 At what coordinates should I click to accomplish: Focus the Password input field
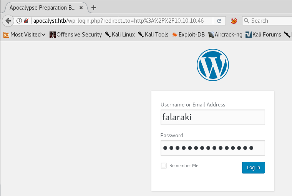click(212, 148)
